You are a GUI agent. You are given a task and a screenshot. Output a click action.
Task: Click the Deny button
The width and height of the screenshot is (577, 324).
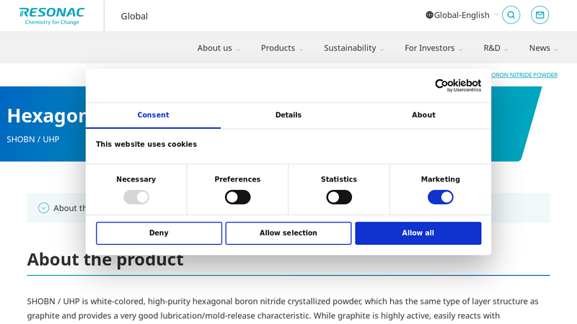(159, 233)
